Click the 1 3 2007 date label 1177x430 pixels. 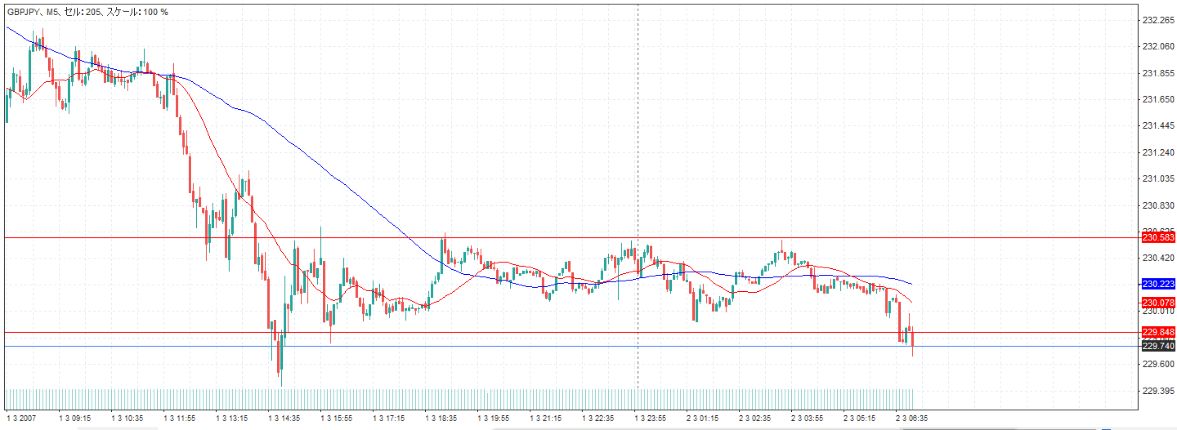coord(21,419)
